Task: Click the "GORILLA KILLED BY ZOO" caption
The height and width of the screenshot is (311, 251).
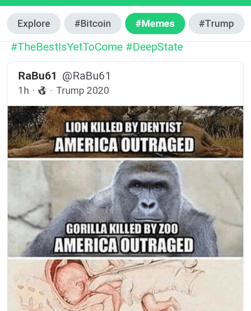Action: click(x=122, y=229)
